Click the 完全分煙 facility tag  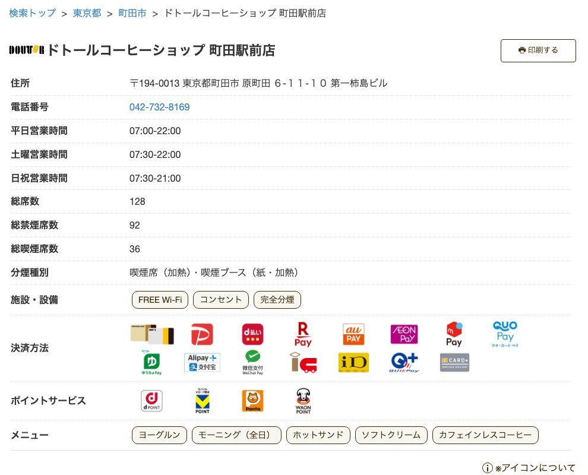(x=277, y=300)
